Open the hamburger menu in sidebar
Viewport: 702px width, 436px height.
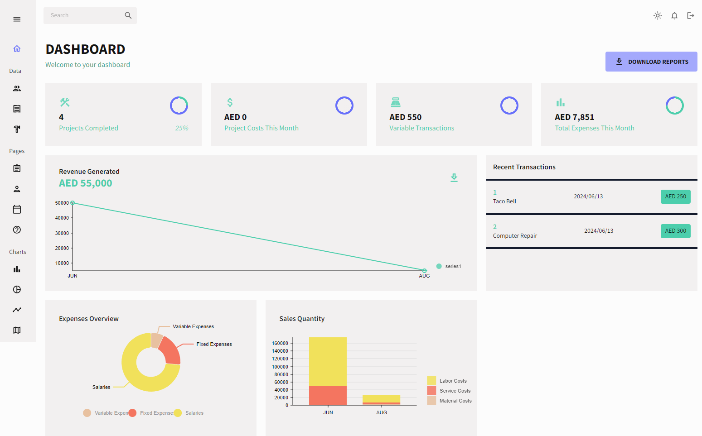[x=17, y=19]
